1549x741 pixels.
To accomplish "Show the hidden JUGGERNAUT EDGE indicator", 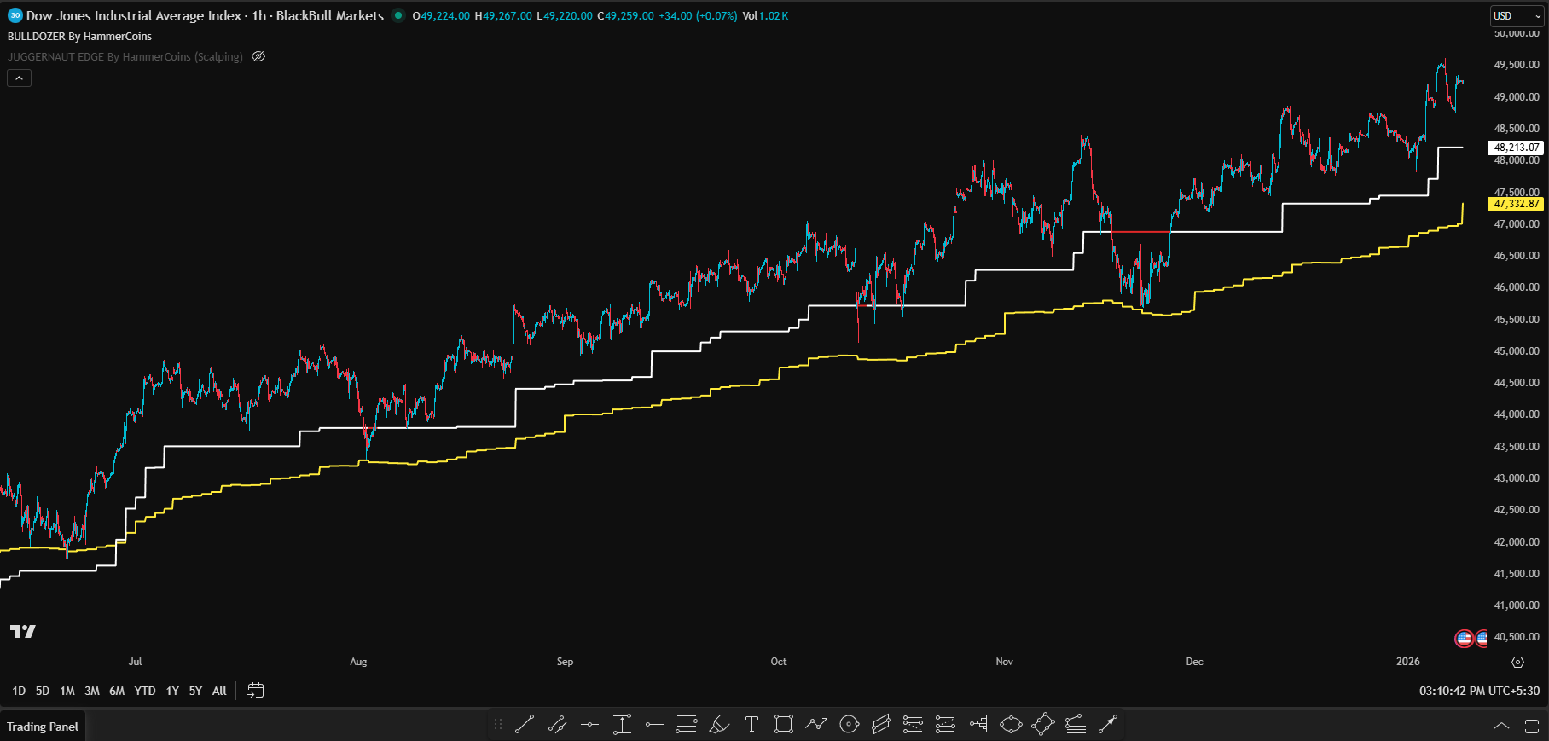I will [258, 57].
